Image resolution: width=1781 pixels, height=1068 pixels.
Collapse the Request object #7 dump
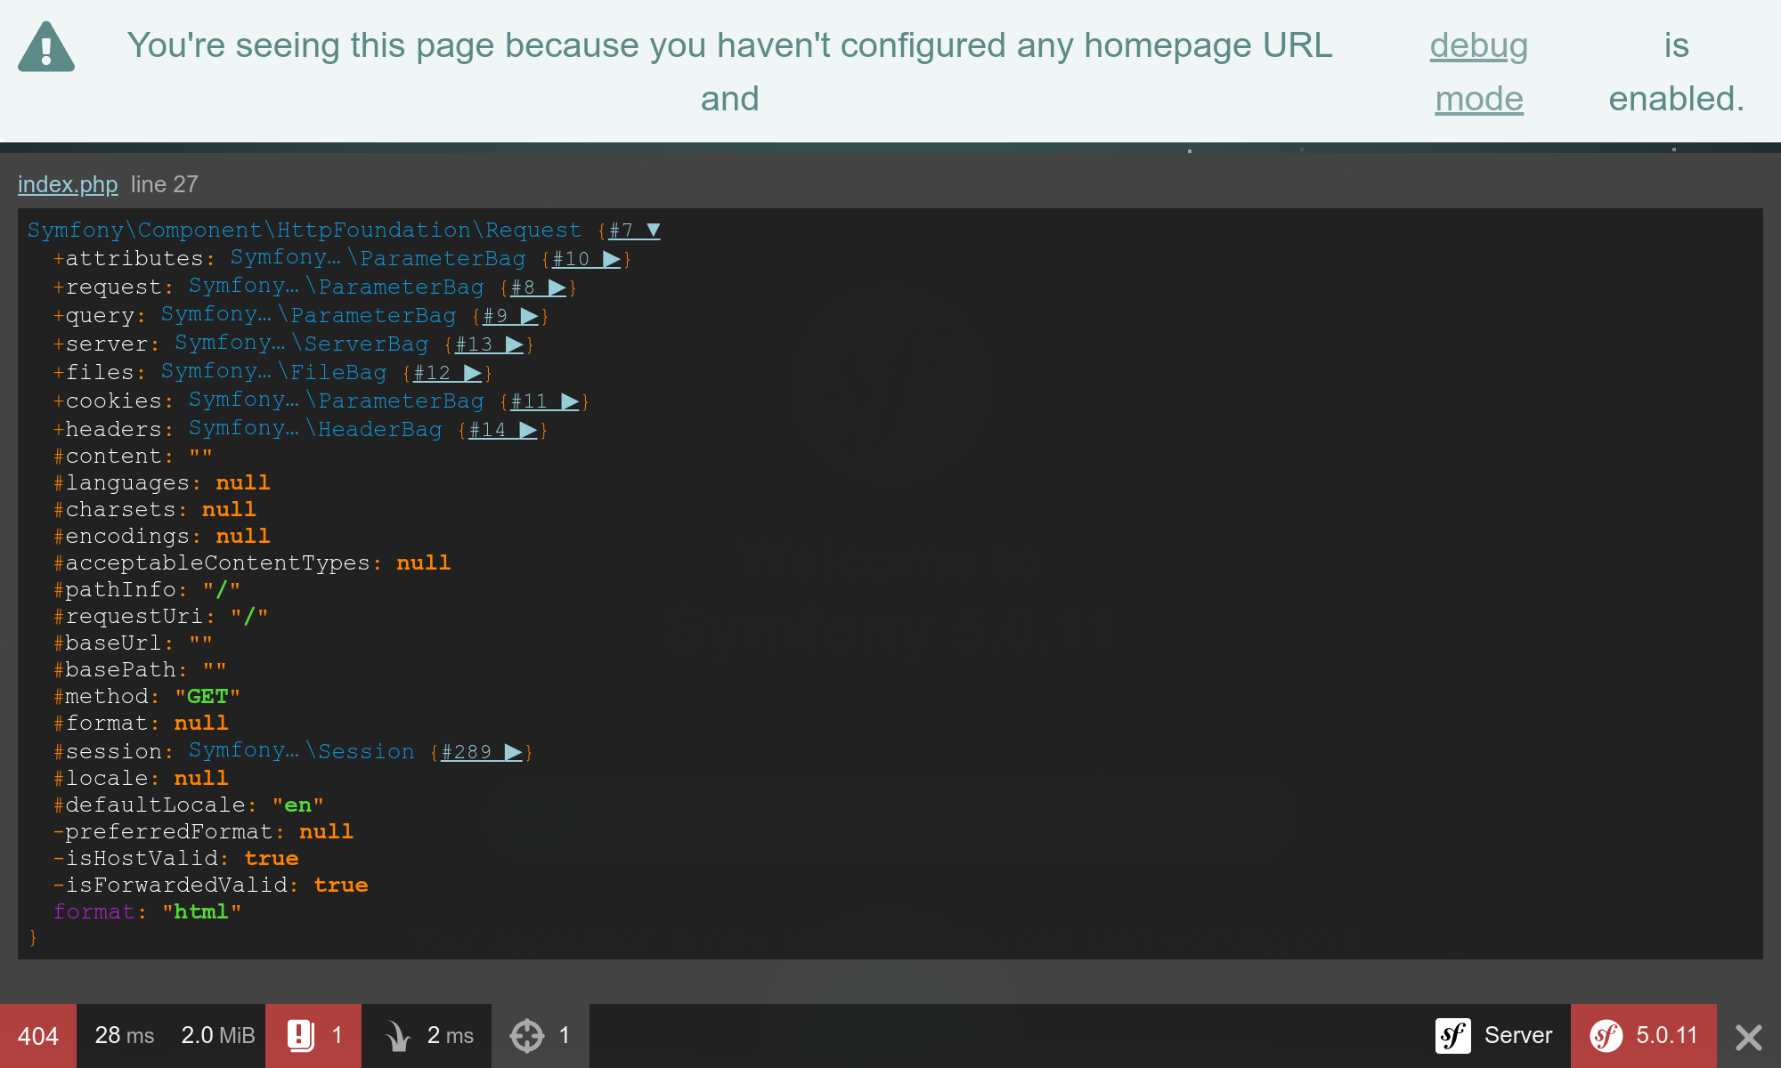[635, 231]
